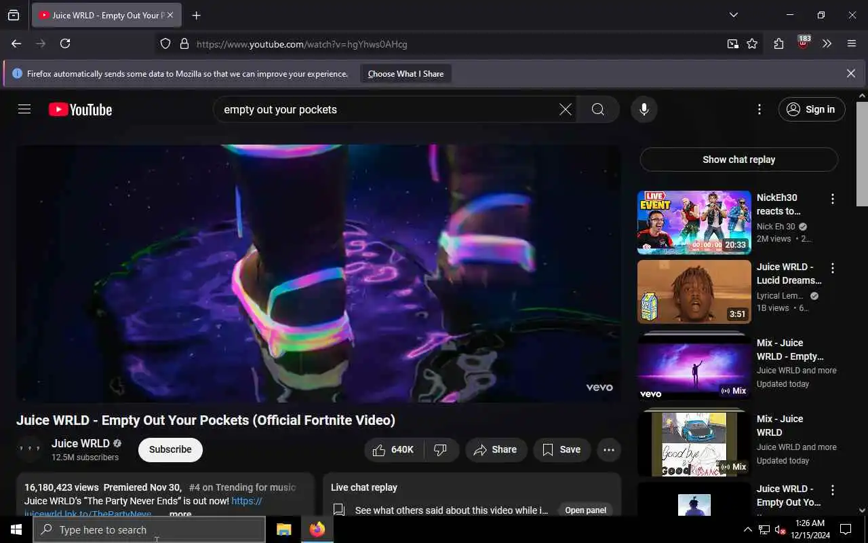Viewport: 868px width, 543px height.
Task: Clear the YouTube search box text
Action: click(x=565, y=109)
